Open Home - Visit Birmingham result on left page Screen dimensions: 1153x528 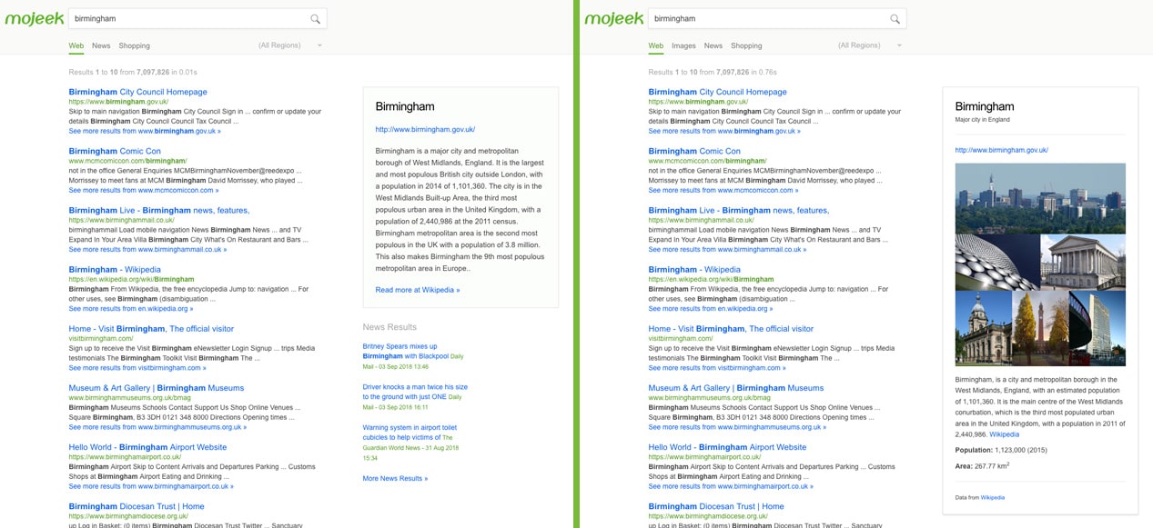pyautogui.click(x=151, y=329)
